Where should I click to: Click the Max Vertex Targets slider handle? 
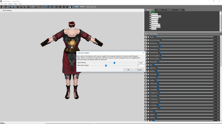coord(106,65)
